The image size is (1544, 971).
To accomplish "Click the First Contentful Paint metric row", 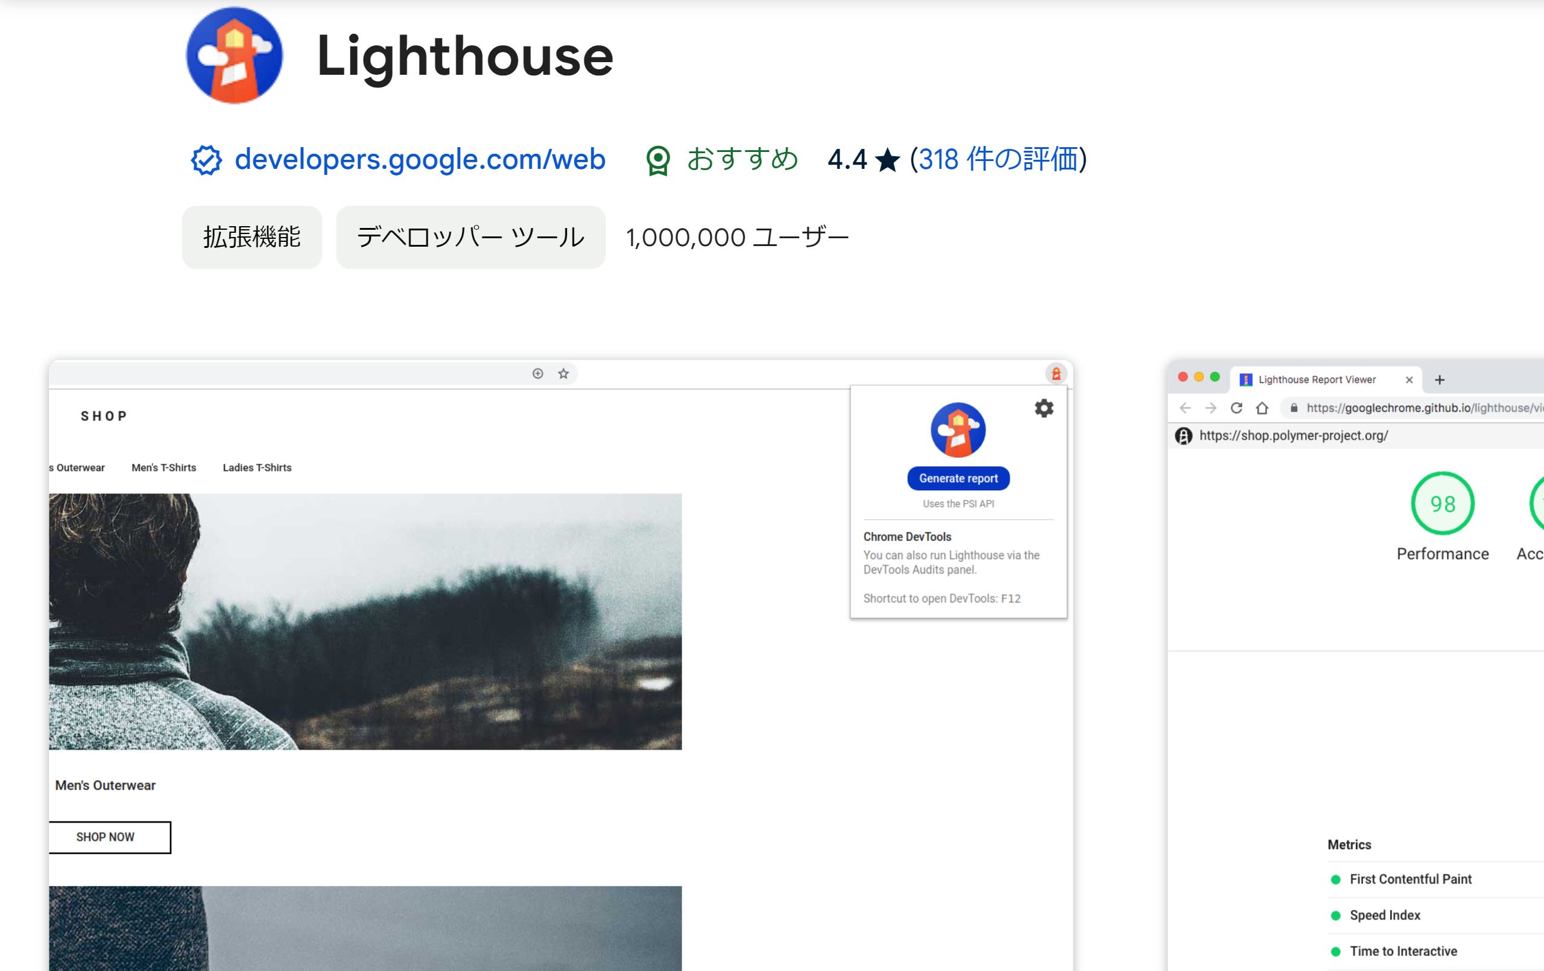I will [1435, 879].
